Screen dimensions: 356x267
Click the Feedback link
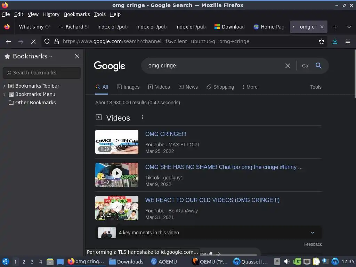coord(313,244)
